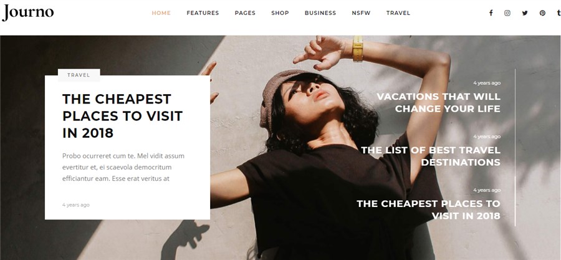Click the vertical slider progress line
The width and height of the screenshot is (561, 260).
click(515, 147)
